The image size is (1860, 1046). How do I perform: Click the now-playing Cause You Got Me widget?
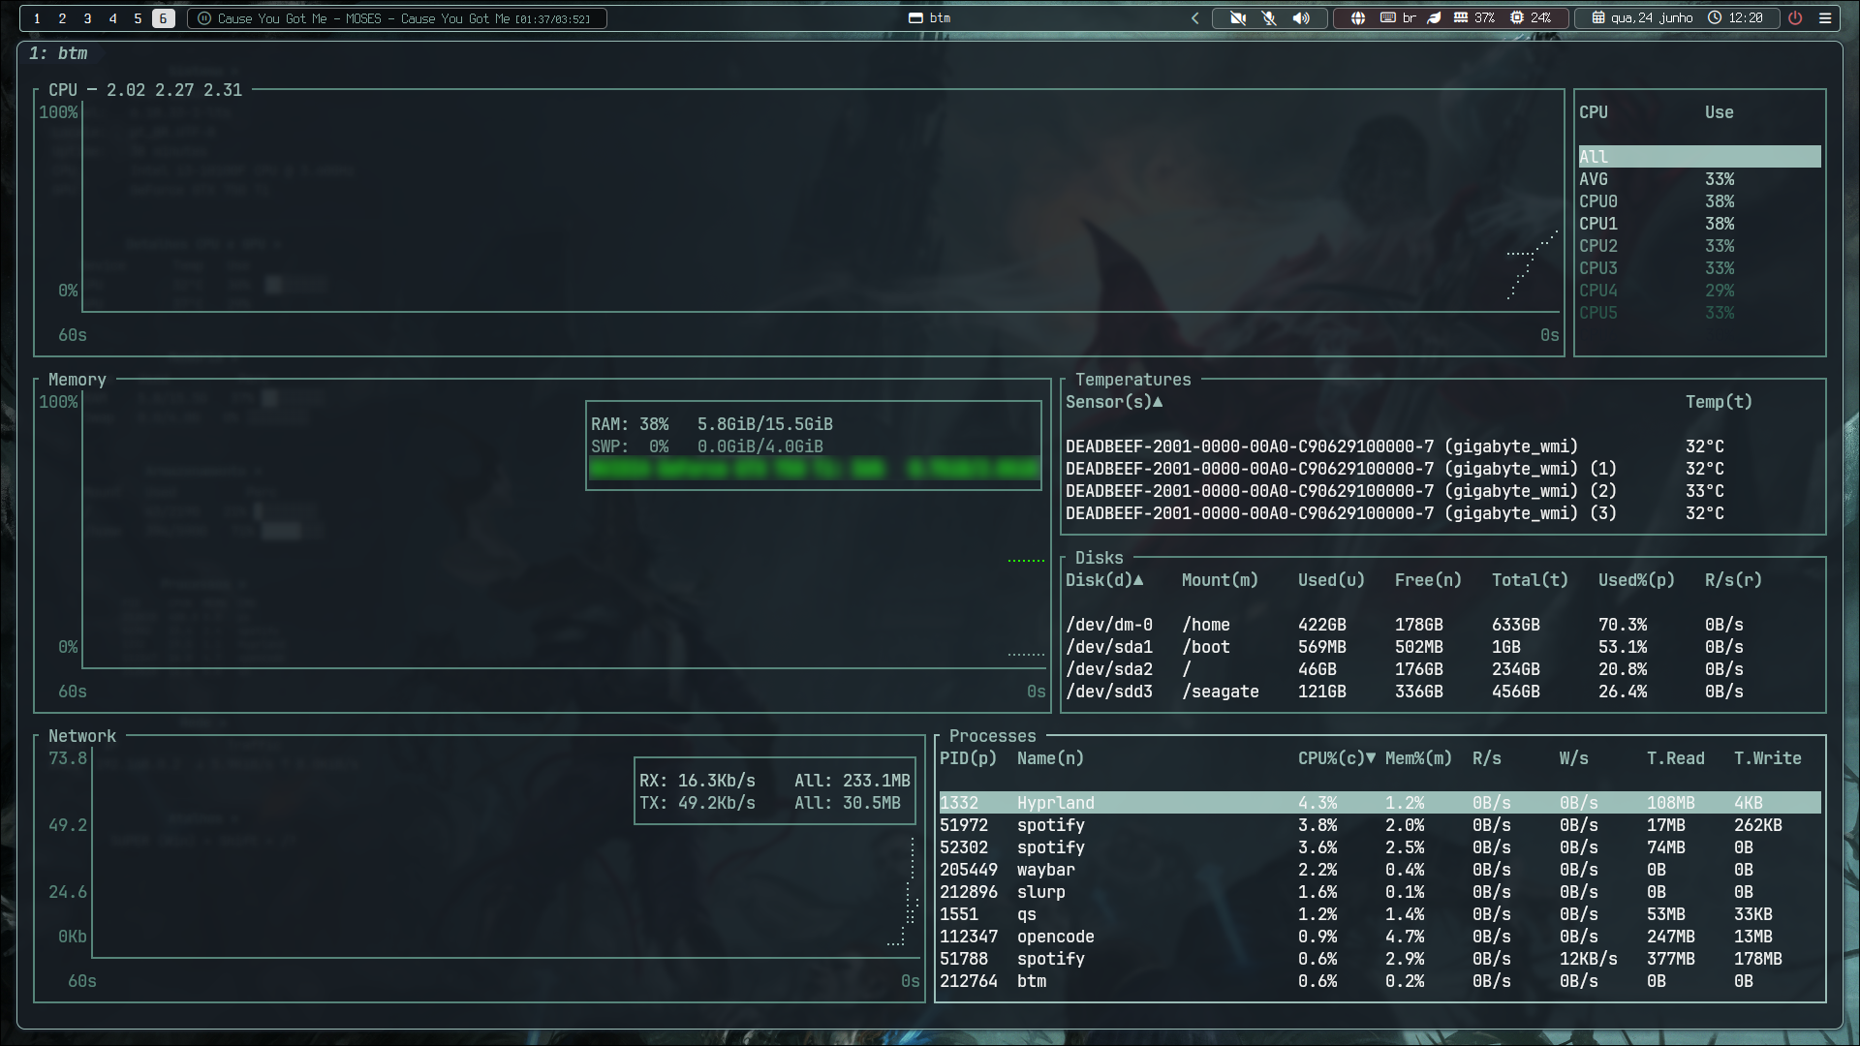tap(396, 18)
